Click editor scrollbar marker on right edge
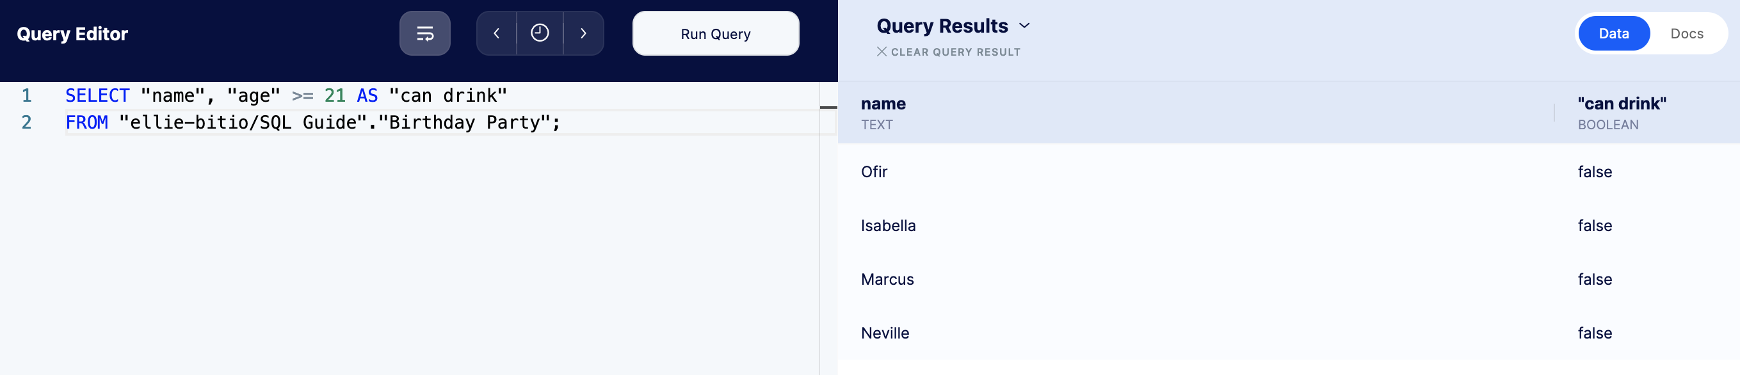 pos(828,108)
